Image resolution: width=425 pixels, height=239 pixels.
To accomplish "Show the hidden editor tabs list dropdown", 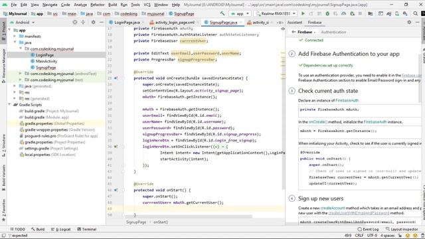I will coord(280,23).
